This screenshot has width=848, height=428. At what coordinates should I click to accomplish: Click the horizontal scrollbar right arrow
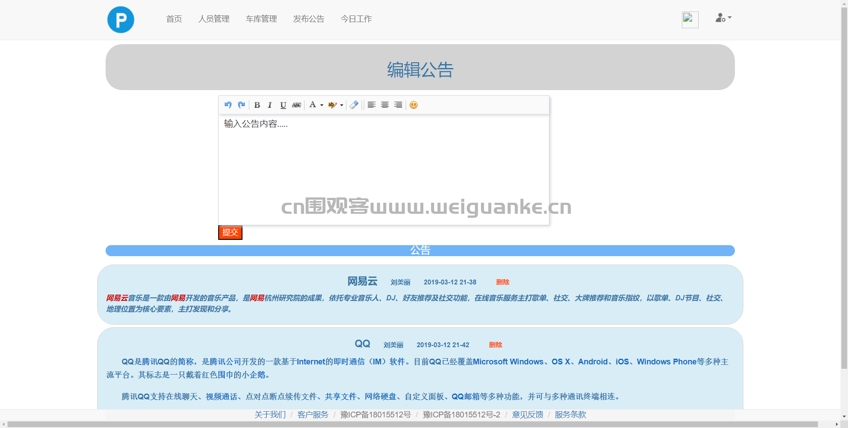point(837,424)
